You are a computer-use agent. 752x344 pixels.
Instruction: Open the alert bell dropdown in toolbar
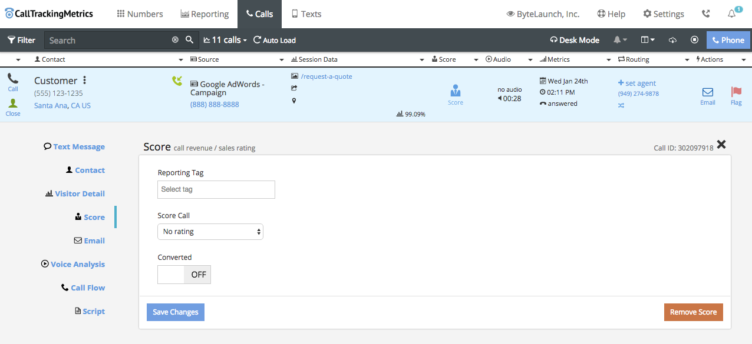point(620,40)
